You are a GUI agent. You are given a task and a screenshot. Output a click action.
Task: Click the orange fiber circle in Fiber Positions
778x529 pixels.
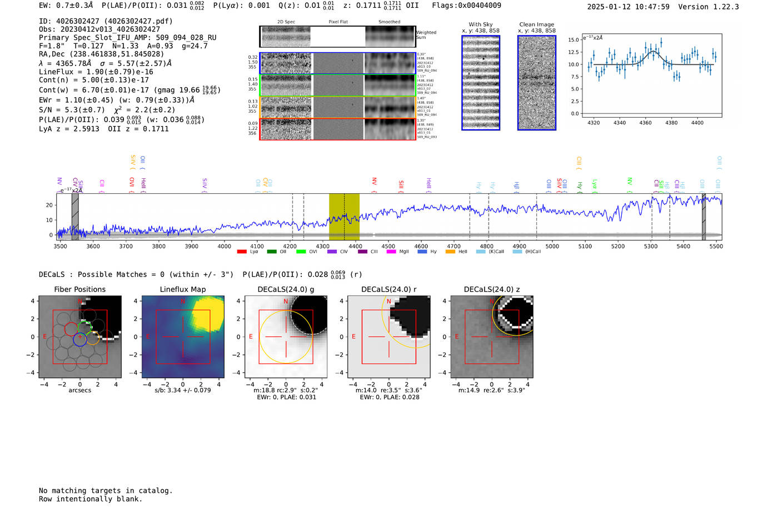(x=93, y=338)
